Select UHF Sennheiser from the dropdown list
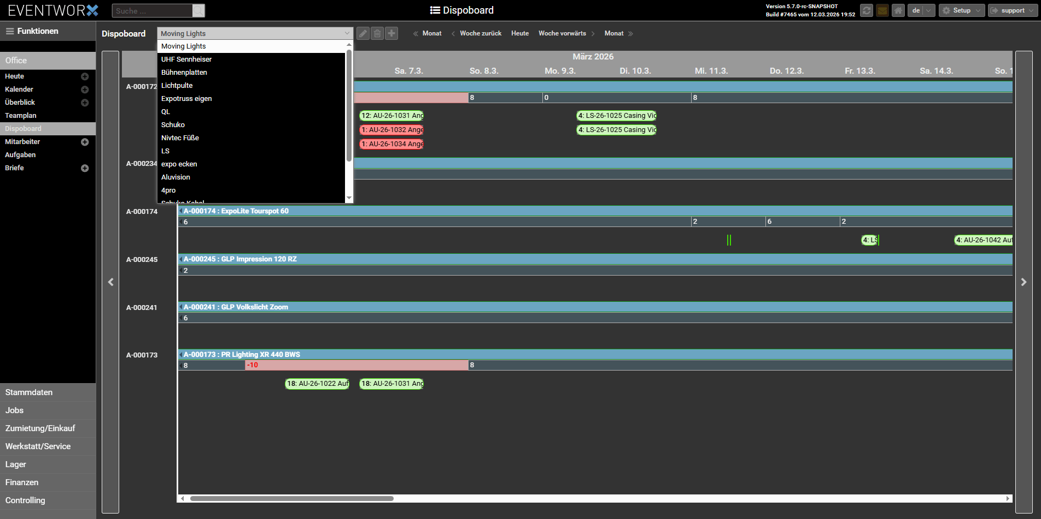This screenshot has height=519, width=1041. pos(186,59)
